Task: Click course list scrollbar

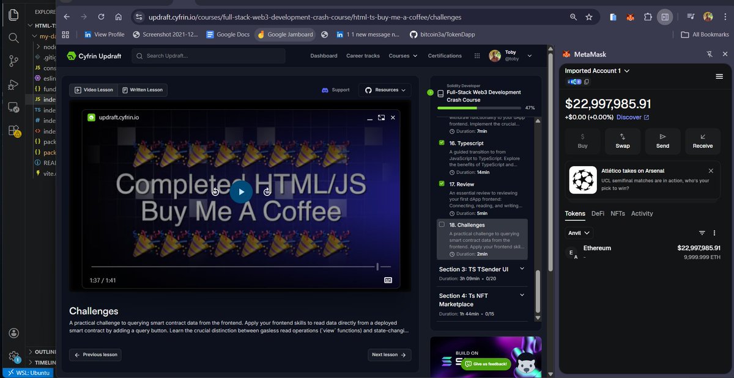Action: pyautogui.click(x=538, y=293)
